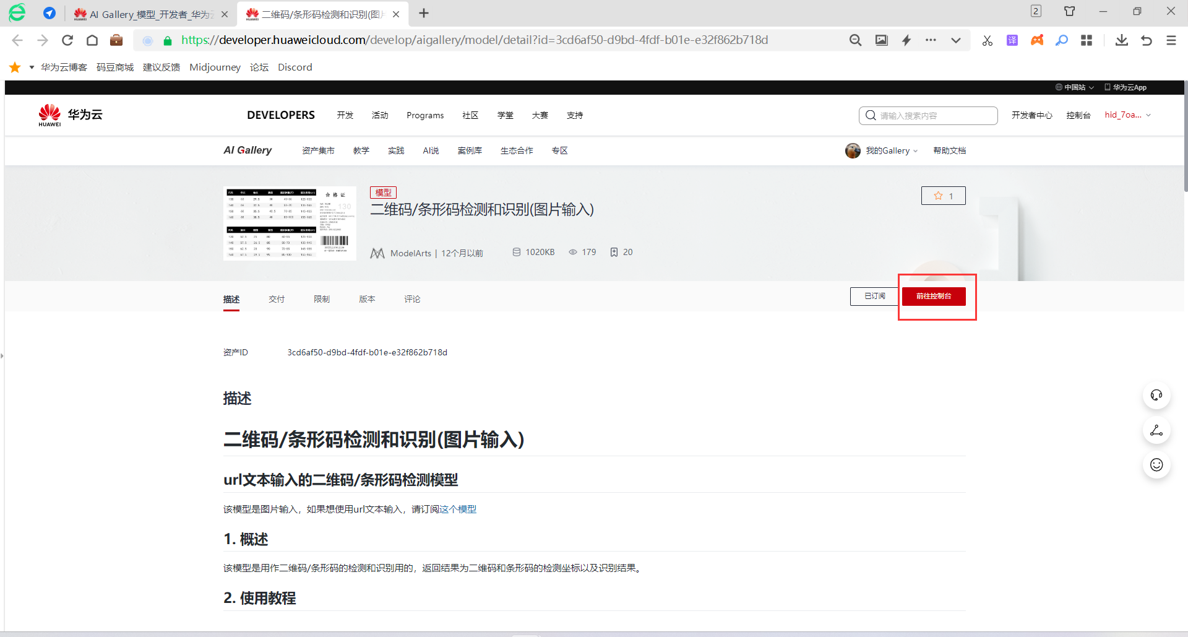This screenshot has height=637, width=1188.
Task: Select the 描述 tab
Action: pyautogui.click(x=231, y=299)
